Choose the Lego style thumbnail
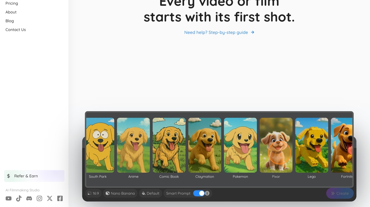370x207 pixels. click(312, 145)
